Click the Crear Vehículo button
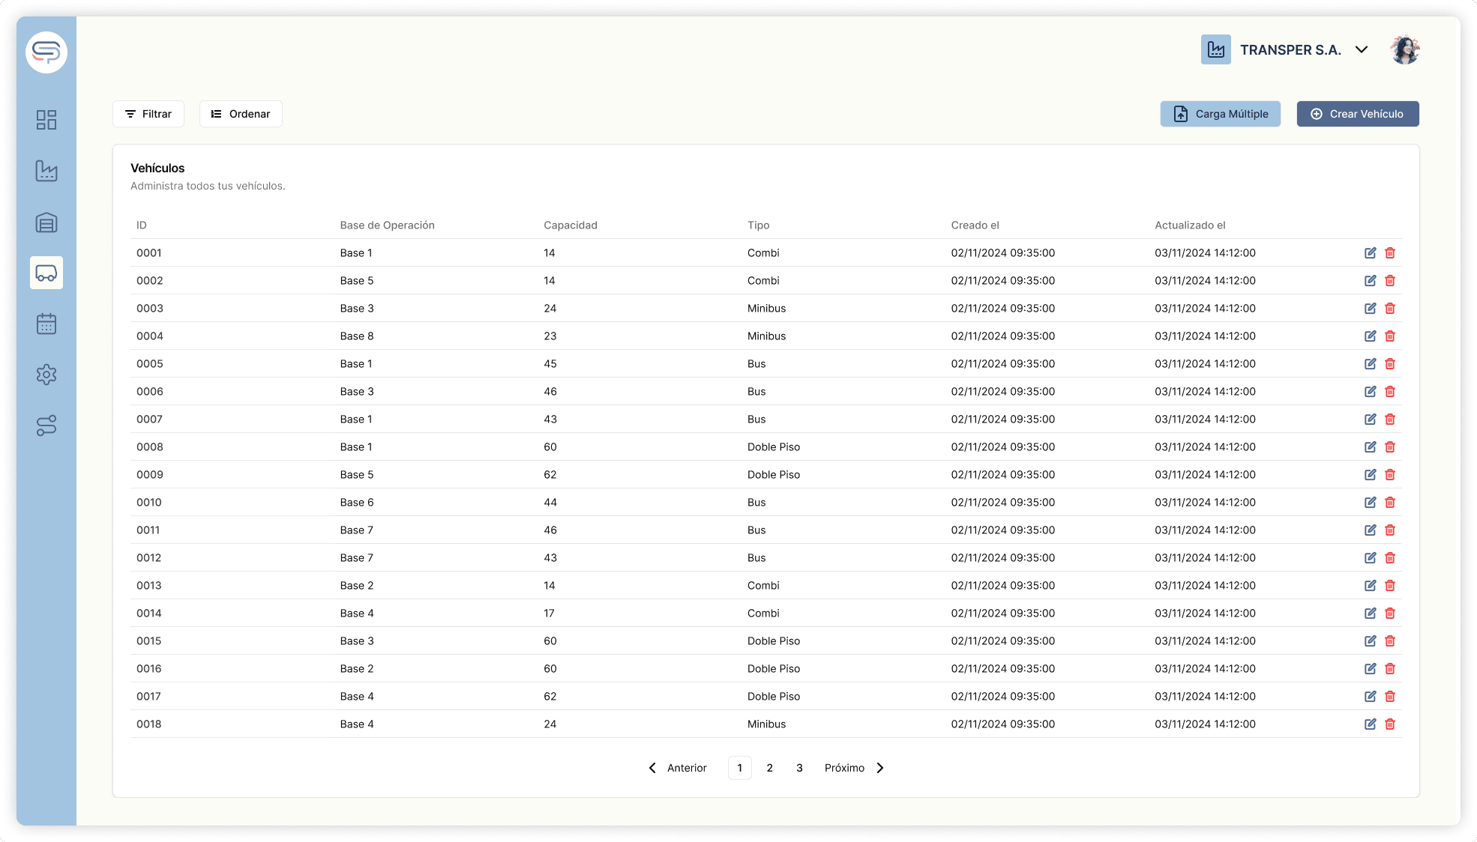Screen dimensions: 1477x842 point(1357,114)
